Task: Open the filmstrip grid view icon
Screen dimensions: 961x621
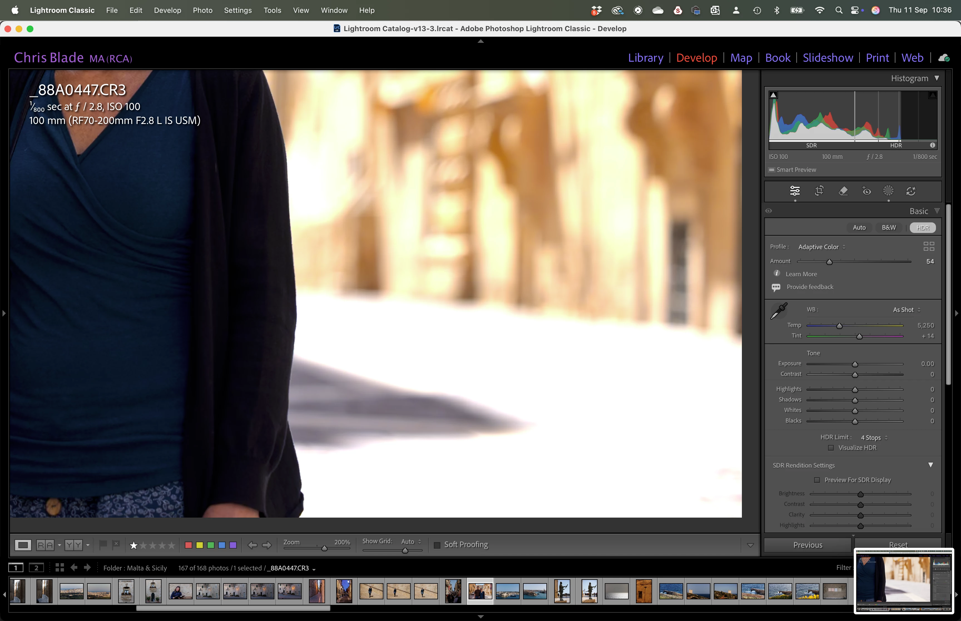Action: click(x=60, y=568)
